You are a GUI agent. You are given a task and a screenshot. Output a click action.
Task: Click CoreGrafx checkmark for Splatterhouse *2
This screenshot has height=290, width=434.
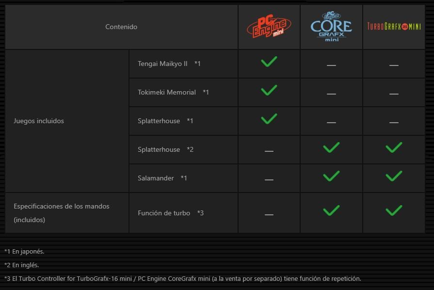click(331, 148)
